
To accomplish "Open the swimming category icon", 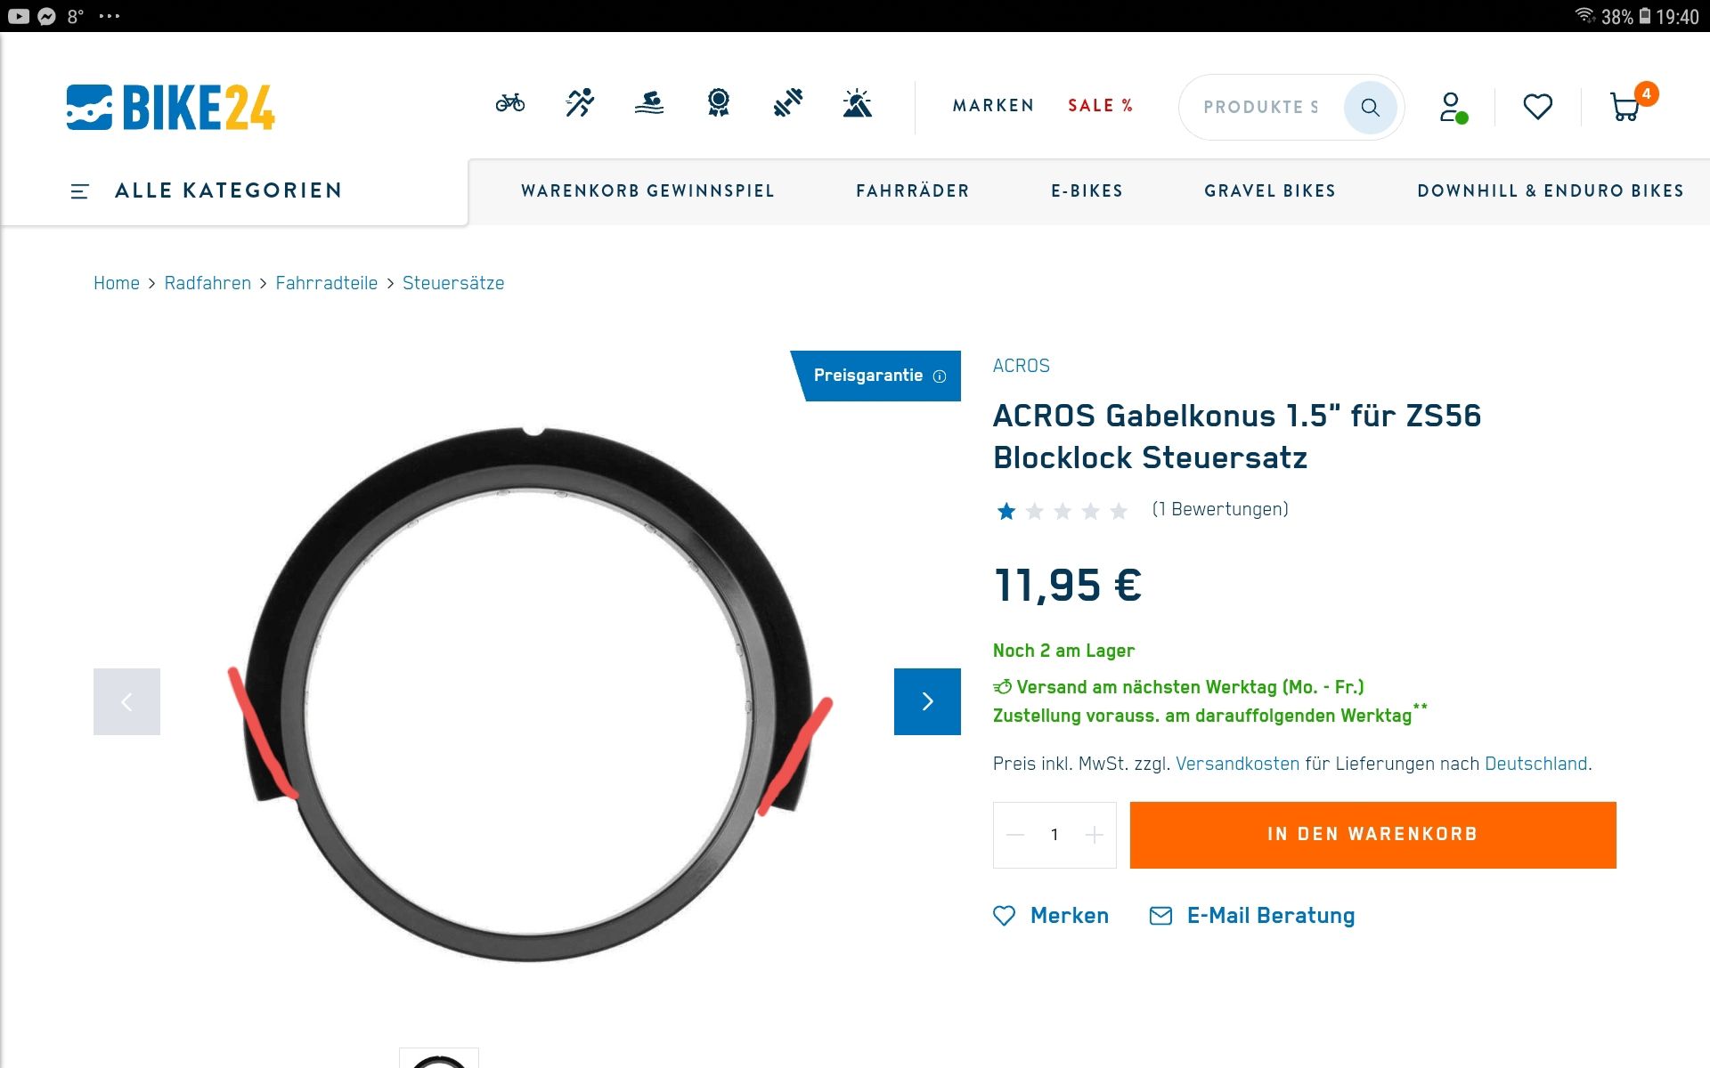I will (649, 103).
